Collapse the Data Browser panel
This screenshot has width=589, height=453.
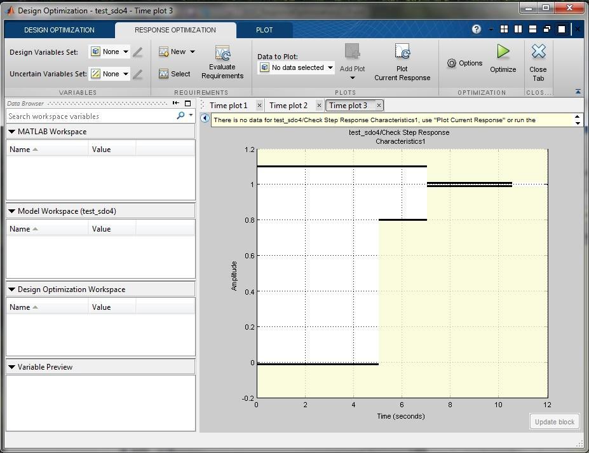[176, 103]
